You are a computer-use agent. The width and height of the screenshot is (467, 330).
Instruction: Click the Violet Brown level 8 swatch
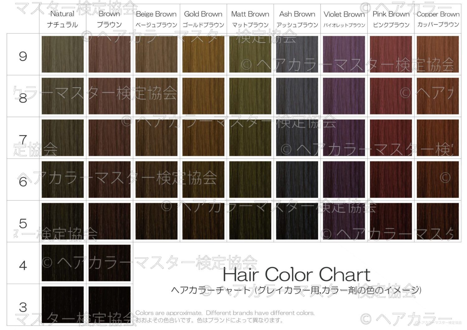(x=344, y=96)
